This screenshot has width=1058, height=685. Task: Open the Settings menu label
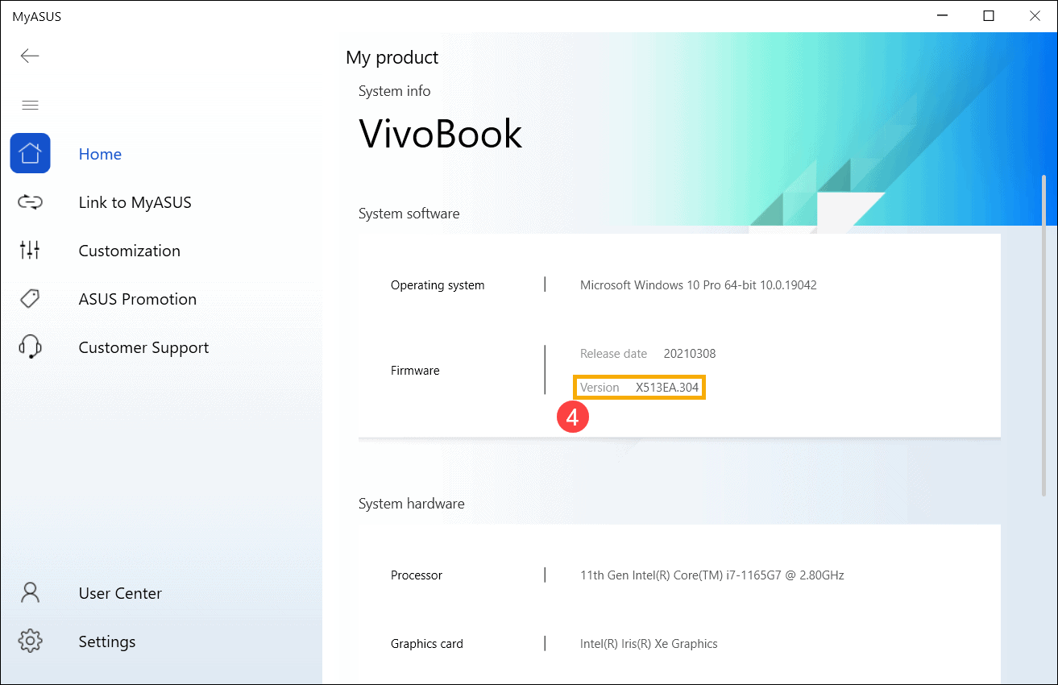[107, 641]
